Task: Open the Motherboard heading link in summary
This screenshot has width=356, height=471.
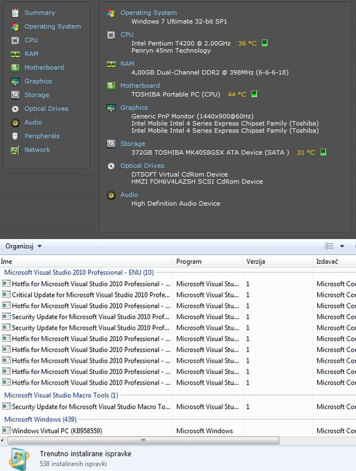Action: pyautogui.click(x=140, y=86)
